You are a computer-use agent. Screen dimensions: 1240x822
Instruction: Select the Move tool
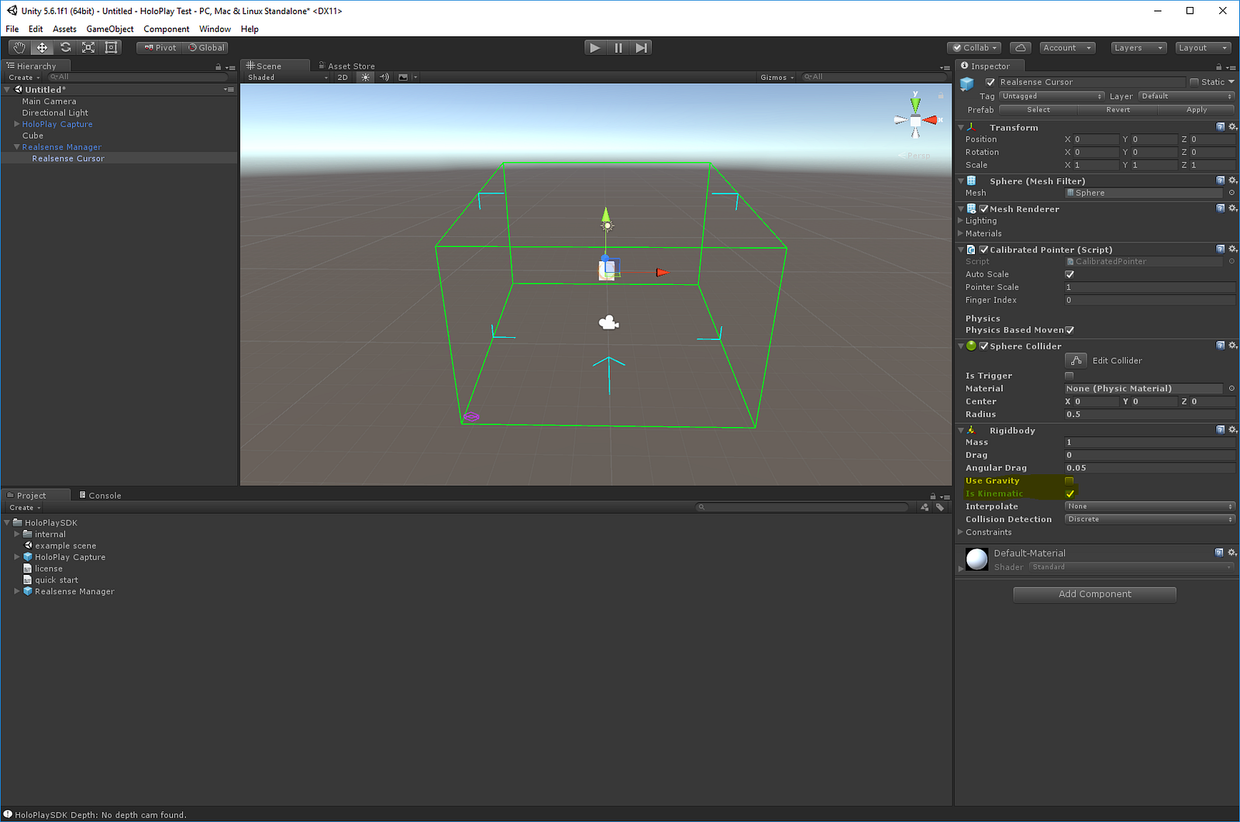tap(43, 47)
